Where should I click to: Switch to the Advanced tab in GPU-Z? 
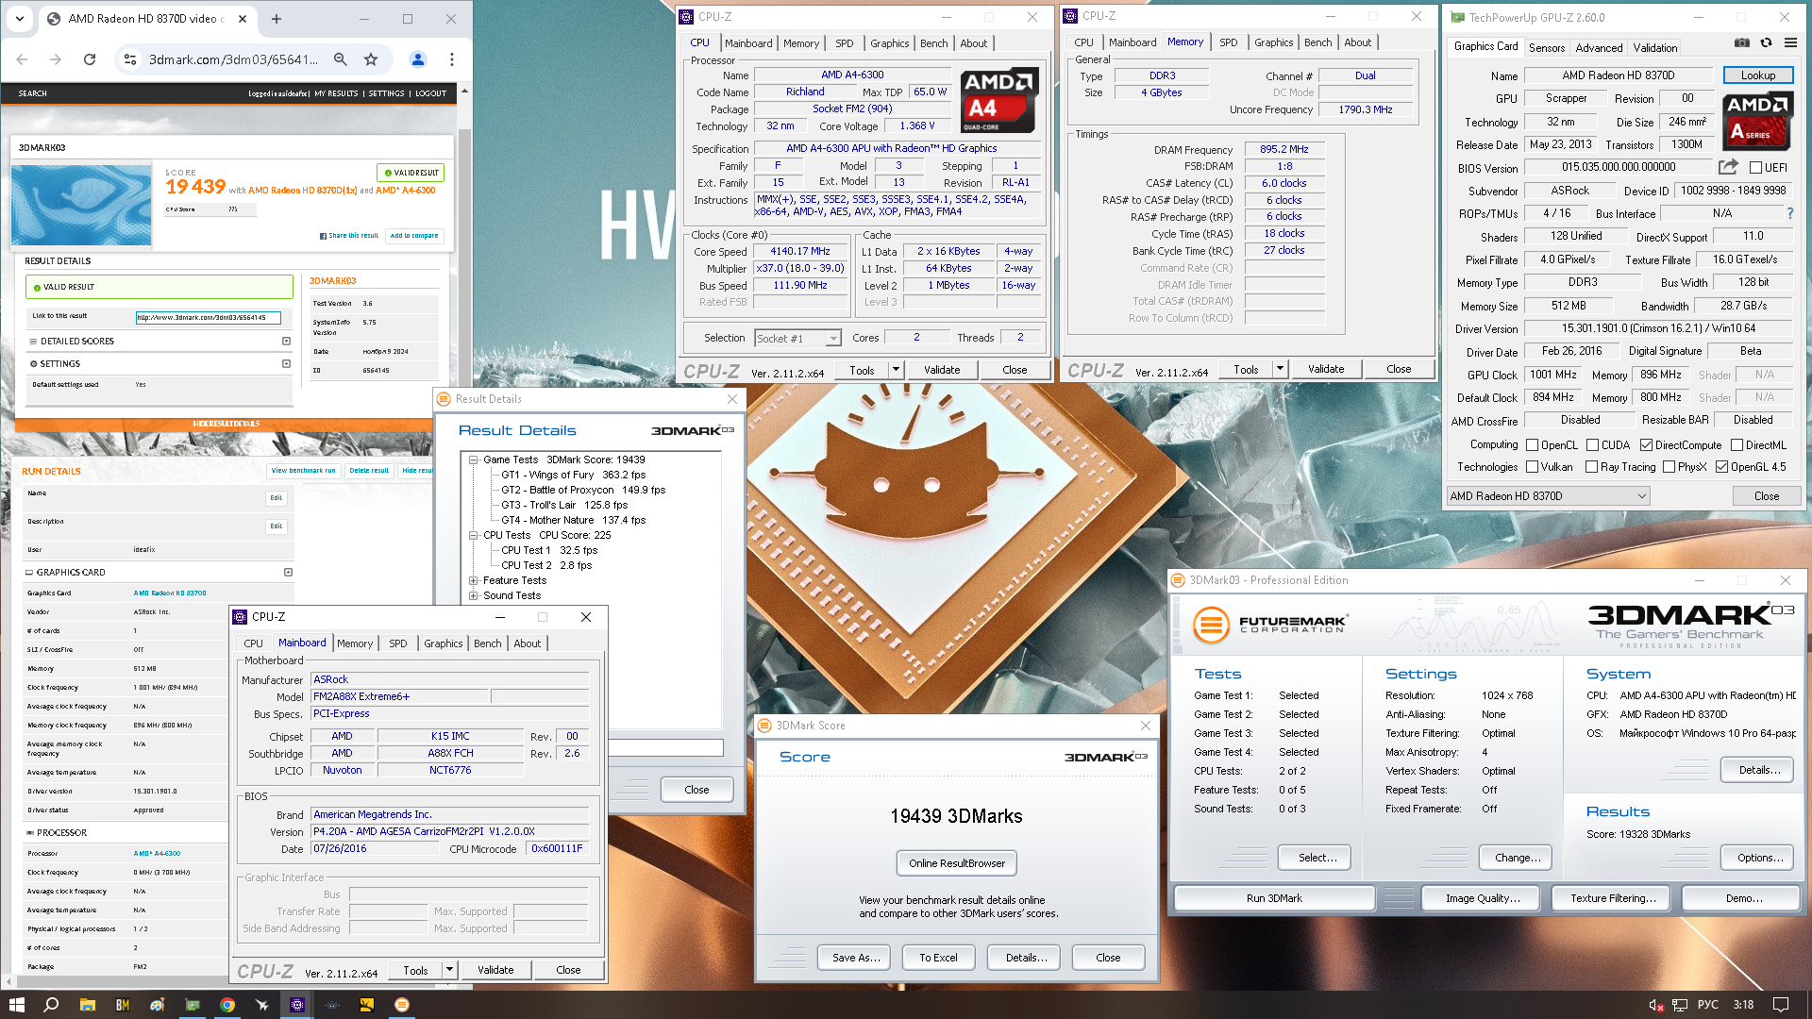(x=1599, y=48)
